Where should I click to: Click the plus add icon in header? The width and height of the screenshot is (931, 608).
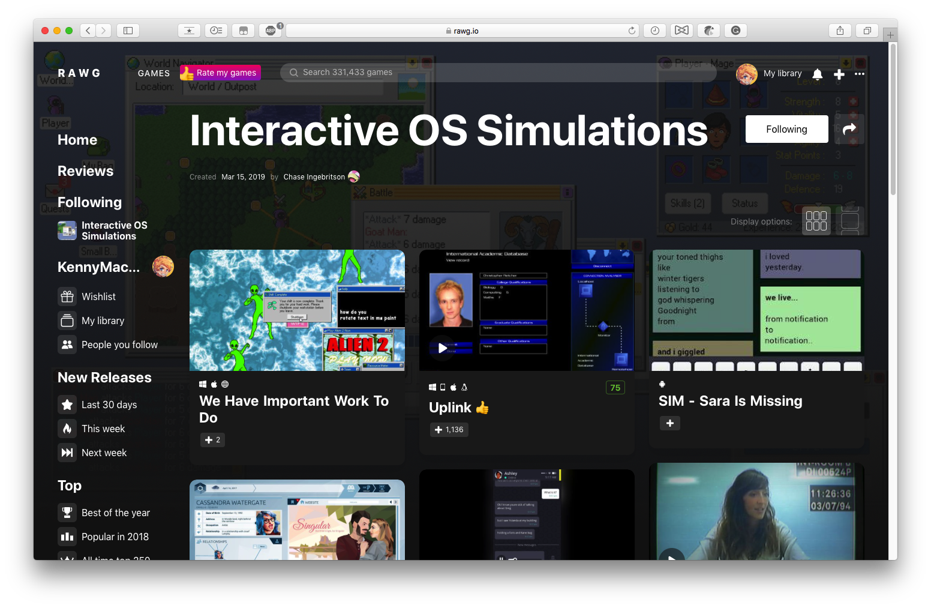839,74
